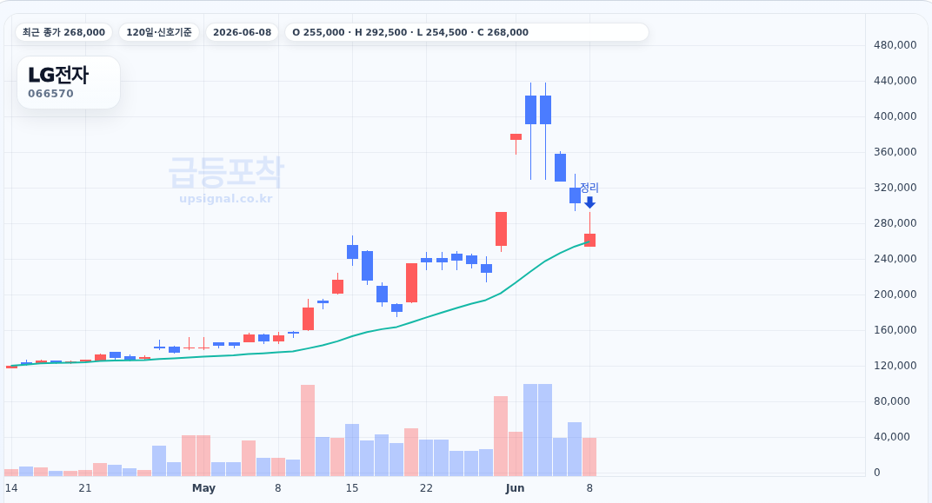Viewport: 932px width, 503px height.
Task: Click the red candle just above 360,000
Action: [x=516, y=137]
